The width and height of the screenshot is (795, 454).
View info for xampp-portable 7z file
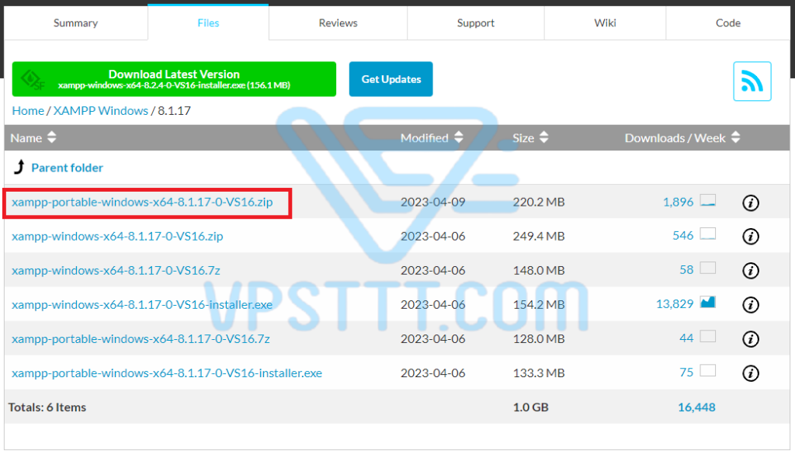click(x=751, y=339)
